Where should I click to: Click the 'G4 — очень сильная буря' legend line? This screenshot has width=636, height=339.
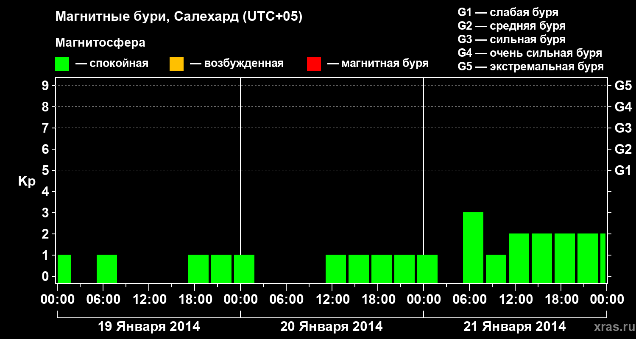pos(530,53)
